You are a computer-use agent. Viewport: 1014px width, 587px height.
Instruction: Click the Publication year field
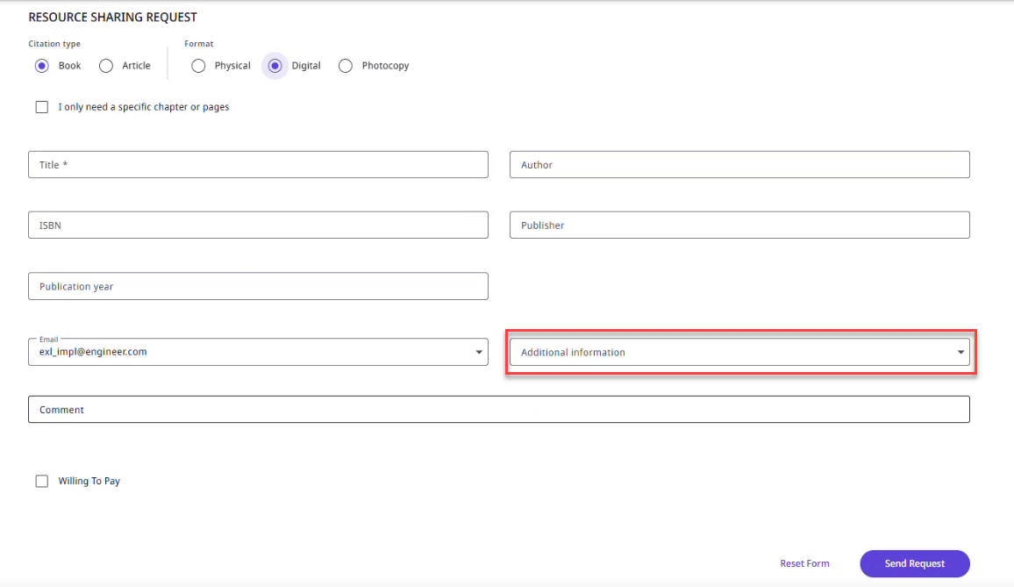pyautogui.click(x=258, y=286)
